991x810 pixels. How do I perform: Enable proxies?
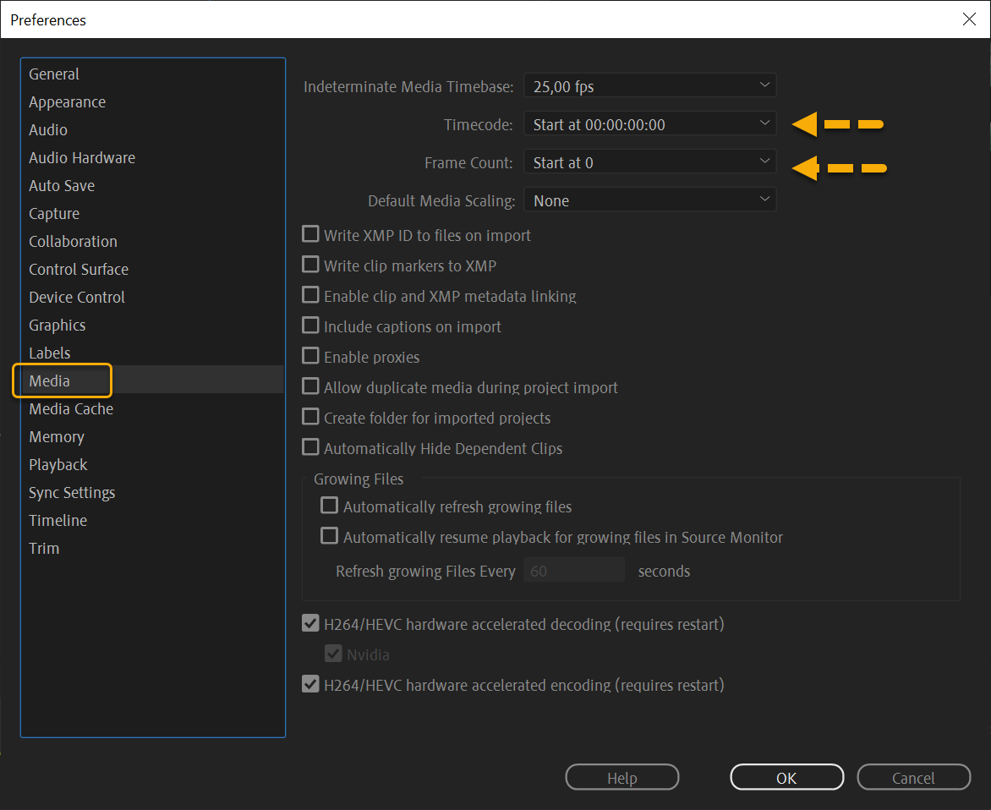310,357
